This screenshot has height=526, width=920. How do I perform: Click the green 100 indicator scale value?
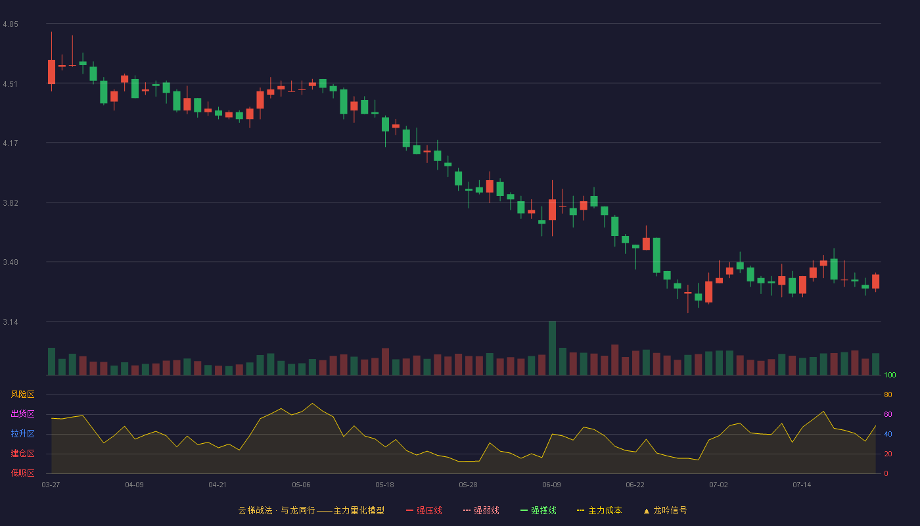point(890,375)
